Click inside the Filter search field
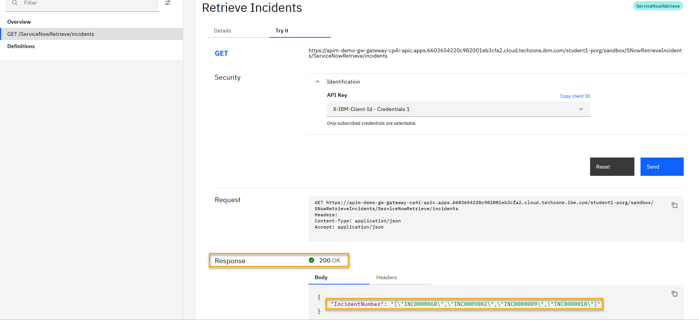 [x=88, y=3]
